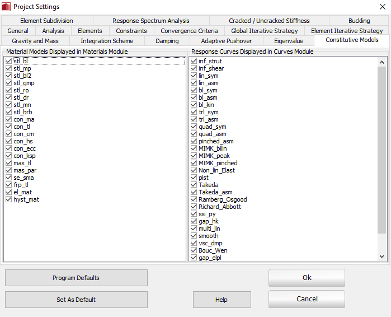The image size is (391, 317).
Task: Switch to the Damping tab
Action: pos(167,41)
